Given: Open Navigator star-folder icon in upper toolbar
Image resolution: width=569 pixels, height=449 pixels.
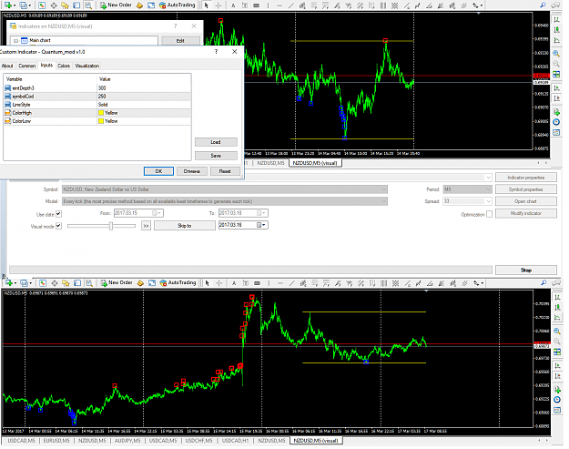Looking at the screenshot, I should 65,5.
